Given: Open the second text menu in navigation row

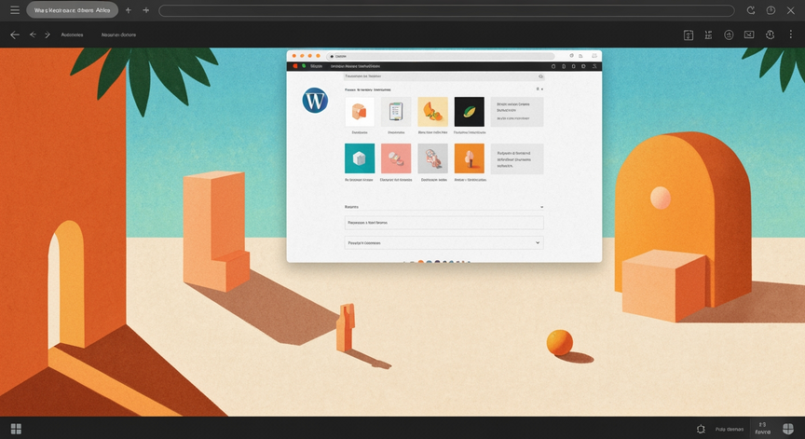Looking at the screenshot, I should coord(118,34).
